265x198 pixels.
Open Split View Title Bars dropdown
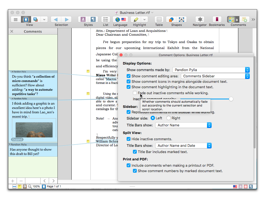click(x=183, y=146)
